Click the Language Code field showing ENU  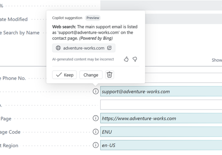[x=161, y=132]
